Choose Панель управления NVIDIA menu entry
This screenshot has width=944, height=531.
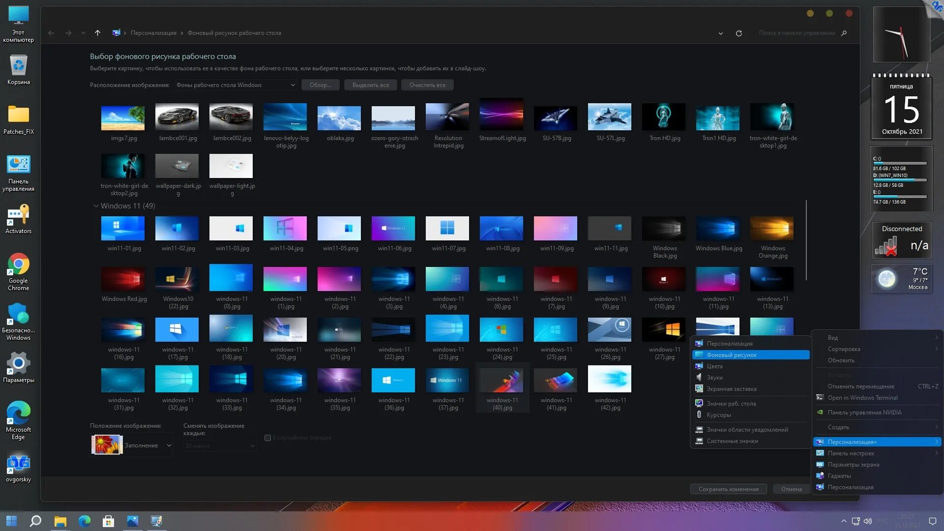pyautogui.click(x=864, y=413)
